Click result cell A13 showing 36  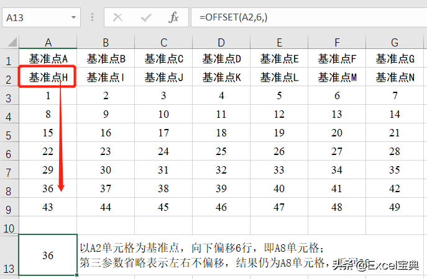[x=48, y=255]
